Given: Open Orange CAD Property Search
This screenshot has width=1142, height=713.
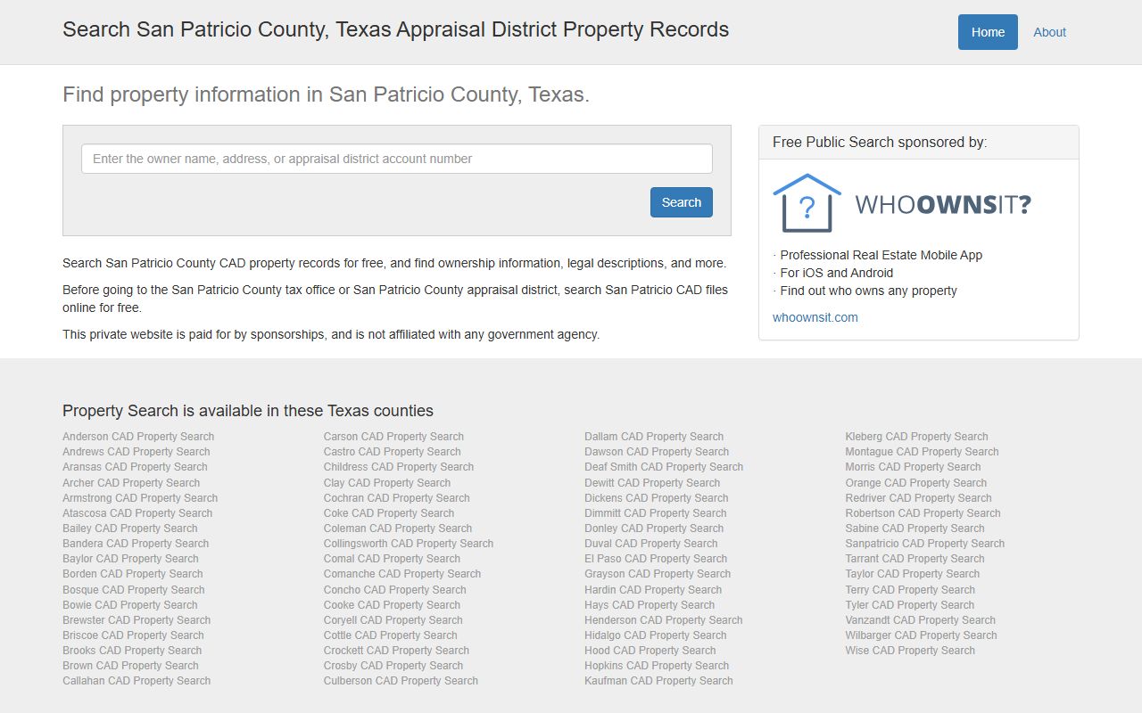Looking at the screenshot, I should [x=916, y=483].
